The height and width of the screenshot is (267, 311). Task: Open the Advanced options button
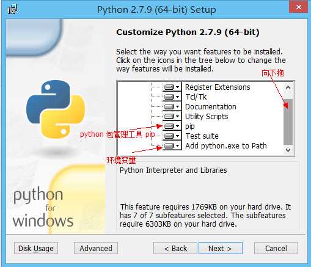(x=96, y=248)
